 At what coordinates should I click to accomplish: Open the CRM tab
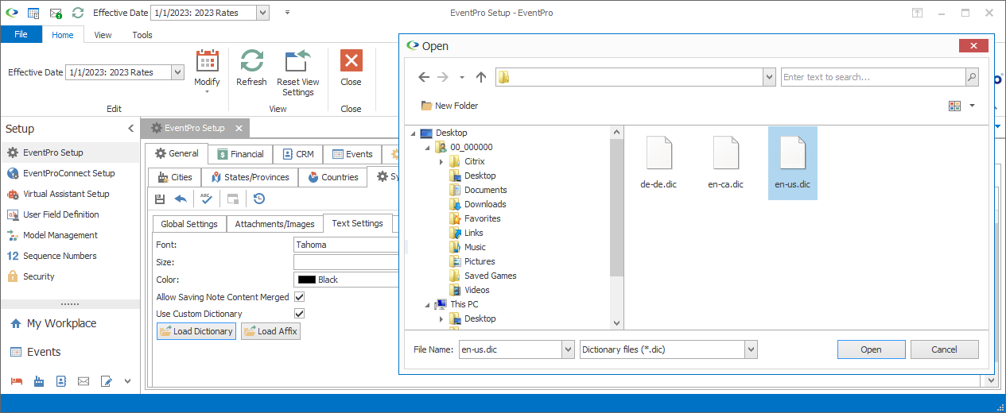297,154
